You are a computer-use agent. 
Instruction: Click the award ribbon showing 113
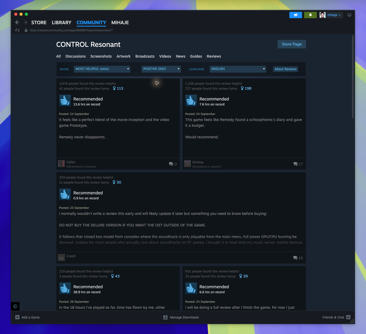coord(118,88)
